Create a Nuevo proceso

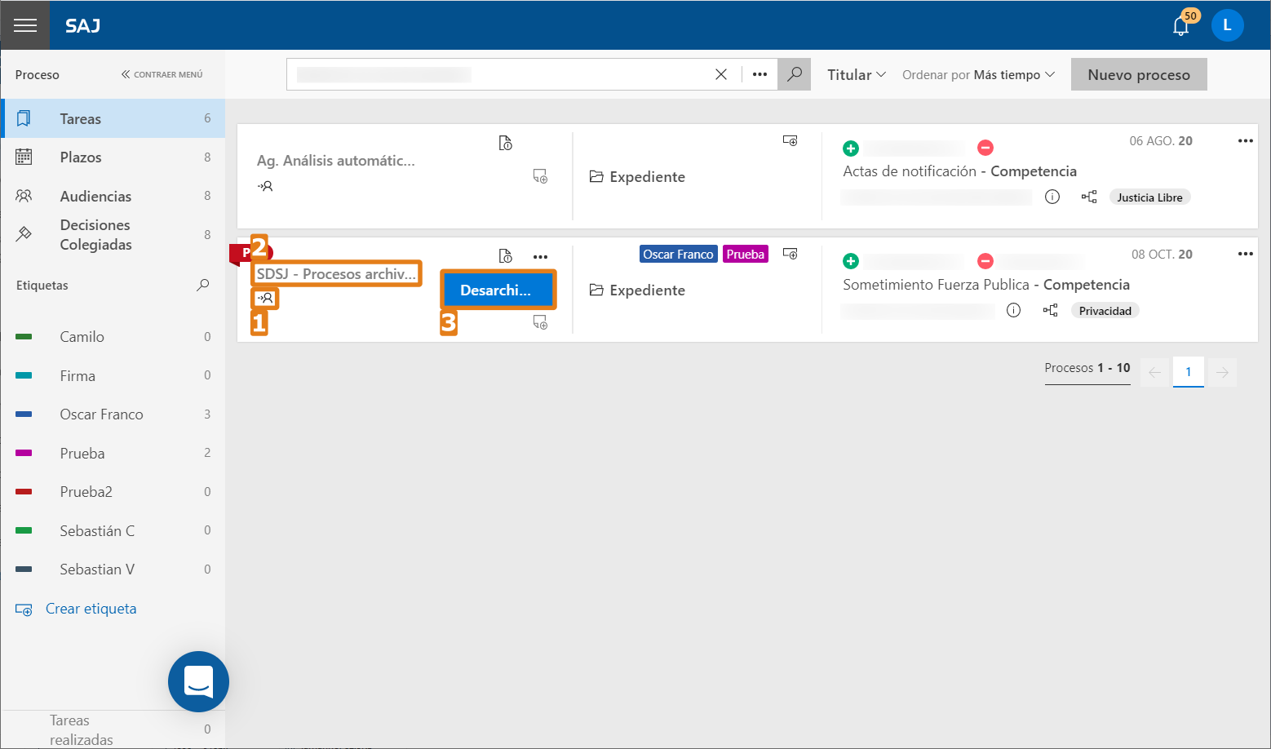[1139, 74]
